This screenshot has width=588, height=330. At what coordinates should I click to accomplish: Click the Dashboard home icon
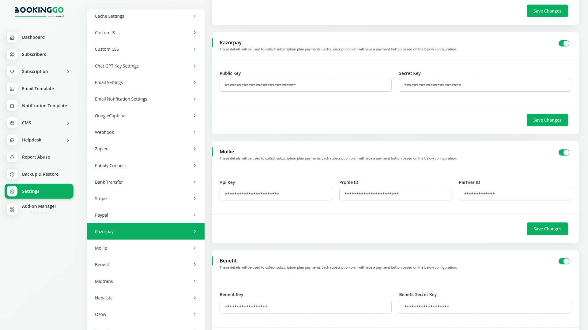coord(12,37)
